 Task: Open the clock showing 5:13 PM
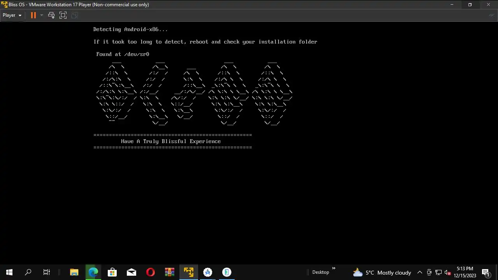tap(465, 272)
